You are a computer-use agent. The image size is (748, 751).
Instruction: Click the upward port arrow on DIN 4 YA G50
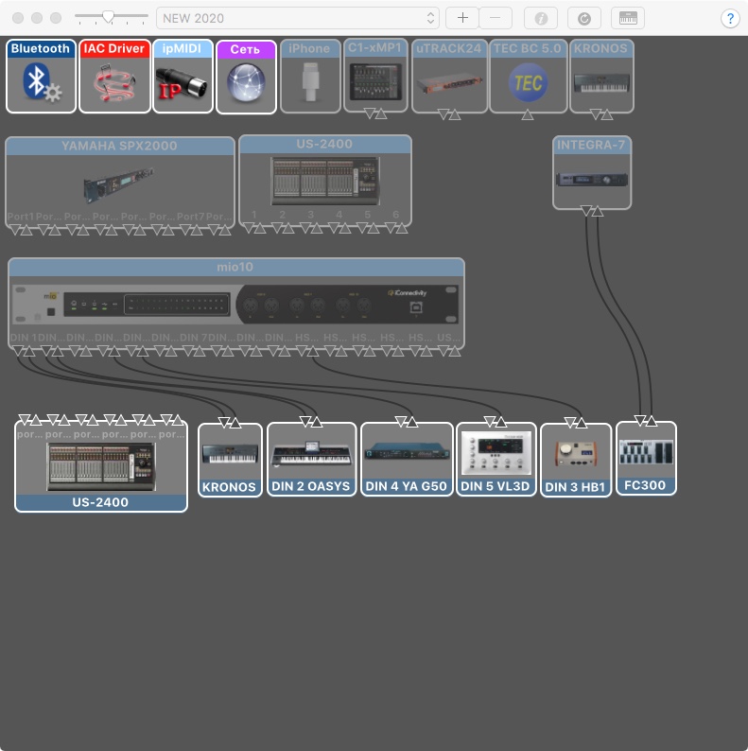click(x=412, y=422)
